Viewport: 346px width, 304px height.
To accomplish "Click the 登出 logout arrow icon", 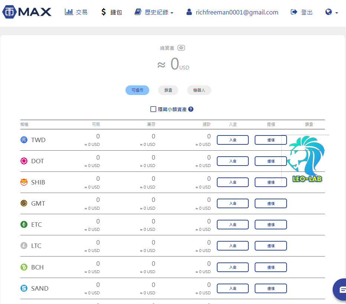I will click(x=293, y=12).
